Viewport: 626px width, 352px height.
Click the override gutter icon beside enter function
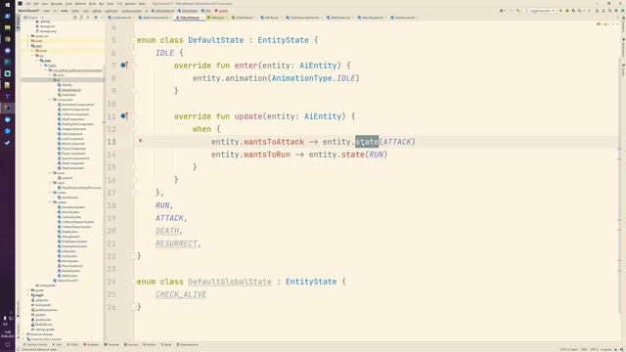124,66
